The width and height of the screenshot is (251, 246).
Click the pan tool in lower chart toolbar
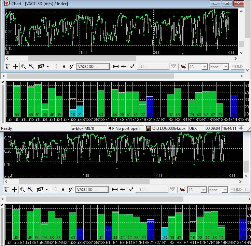coord(15,189)
